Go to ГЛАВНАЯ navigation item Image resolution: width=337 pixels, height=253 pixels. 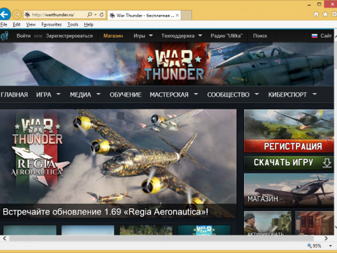(x=14, y=95)
